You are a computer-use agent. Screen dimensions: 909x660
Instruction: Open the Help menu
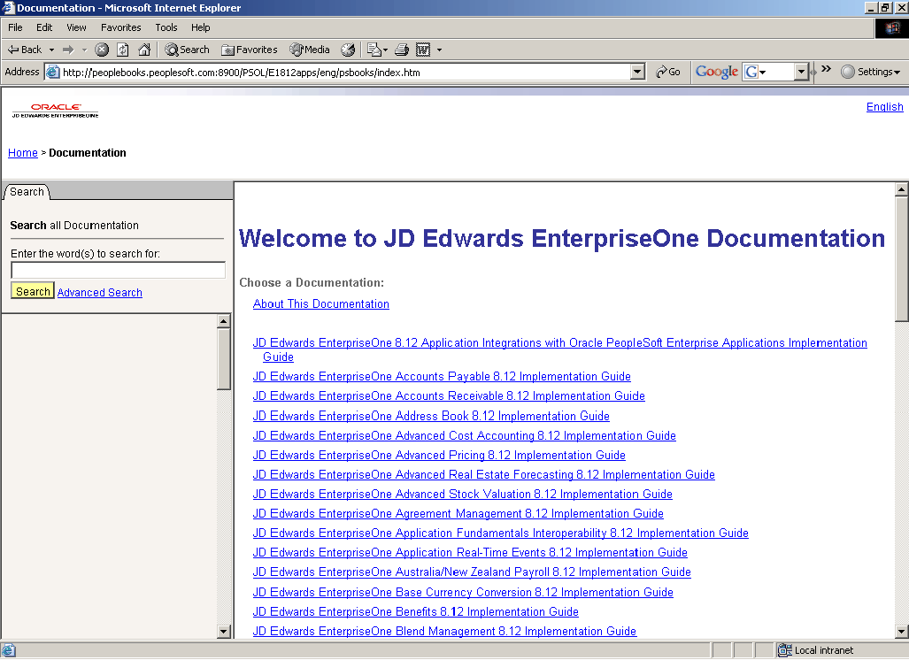(201, 27)
